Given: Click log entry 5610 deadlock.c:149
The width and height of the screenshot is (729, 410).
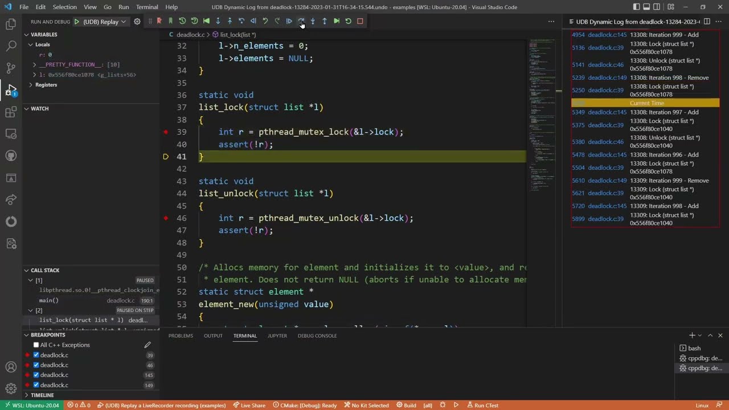Looking at the screenshot, I should pyautogui.click(x=645, y=181).
